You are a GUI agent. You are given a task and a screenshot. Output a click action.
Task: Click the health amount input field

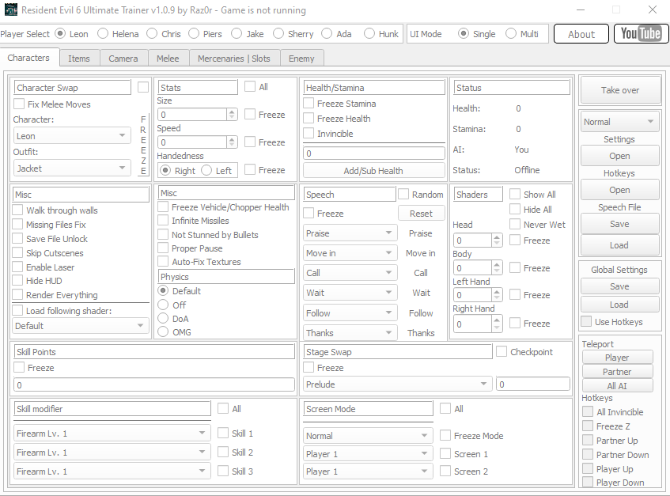[x=374, y=153]
